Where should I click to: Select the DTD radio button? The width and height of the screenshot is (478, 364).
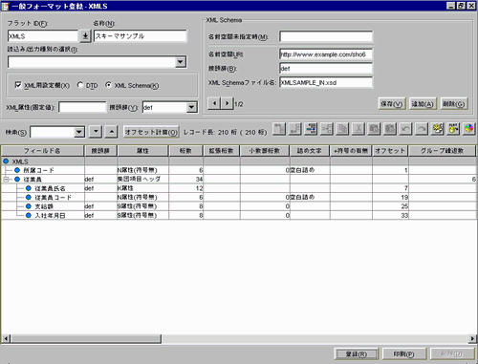[x=80, y=85]
